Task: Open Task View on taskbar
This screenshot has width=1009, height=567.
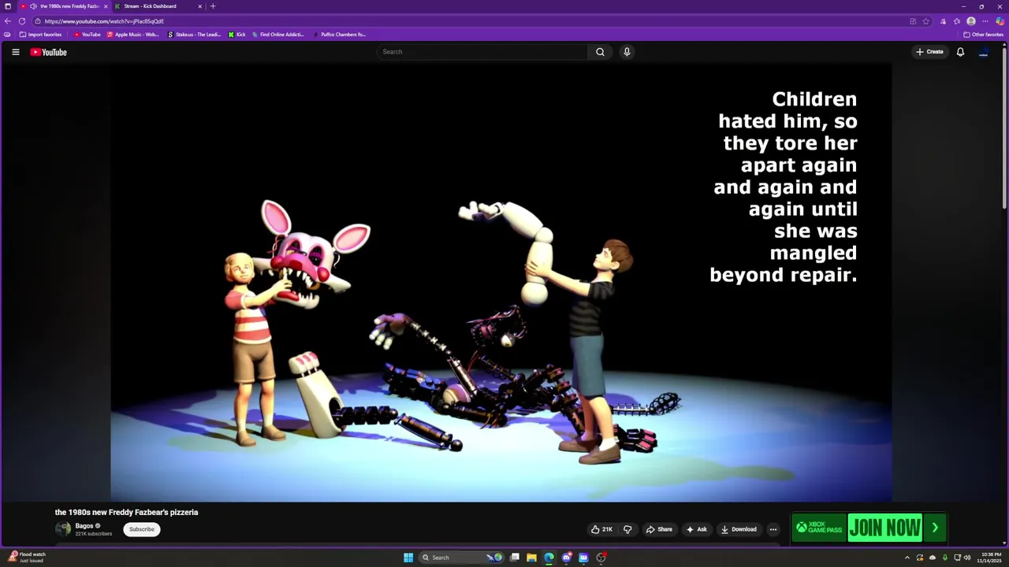Action: [x=514, y=558]
